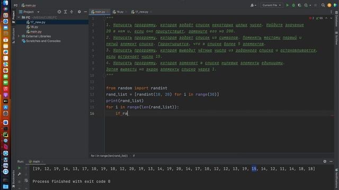Click the disabled Stop button in the top toolbar

click(x=316, y=5)
